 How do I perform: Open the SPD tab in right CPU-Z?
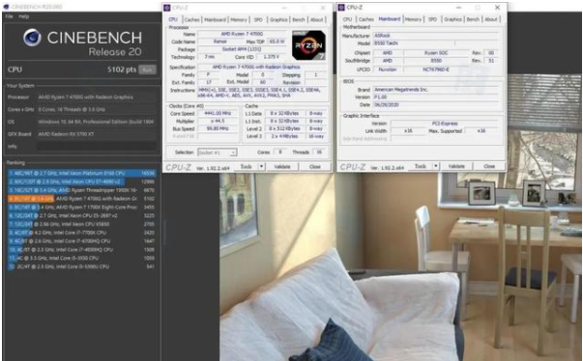(432, 19)
